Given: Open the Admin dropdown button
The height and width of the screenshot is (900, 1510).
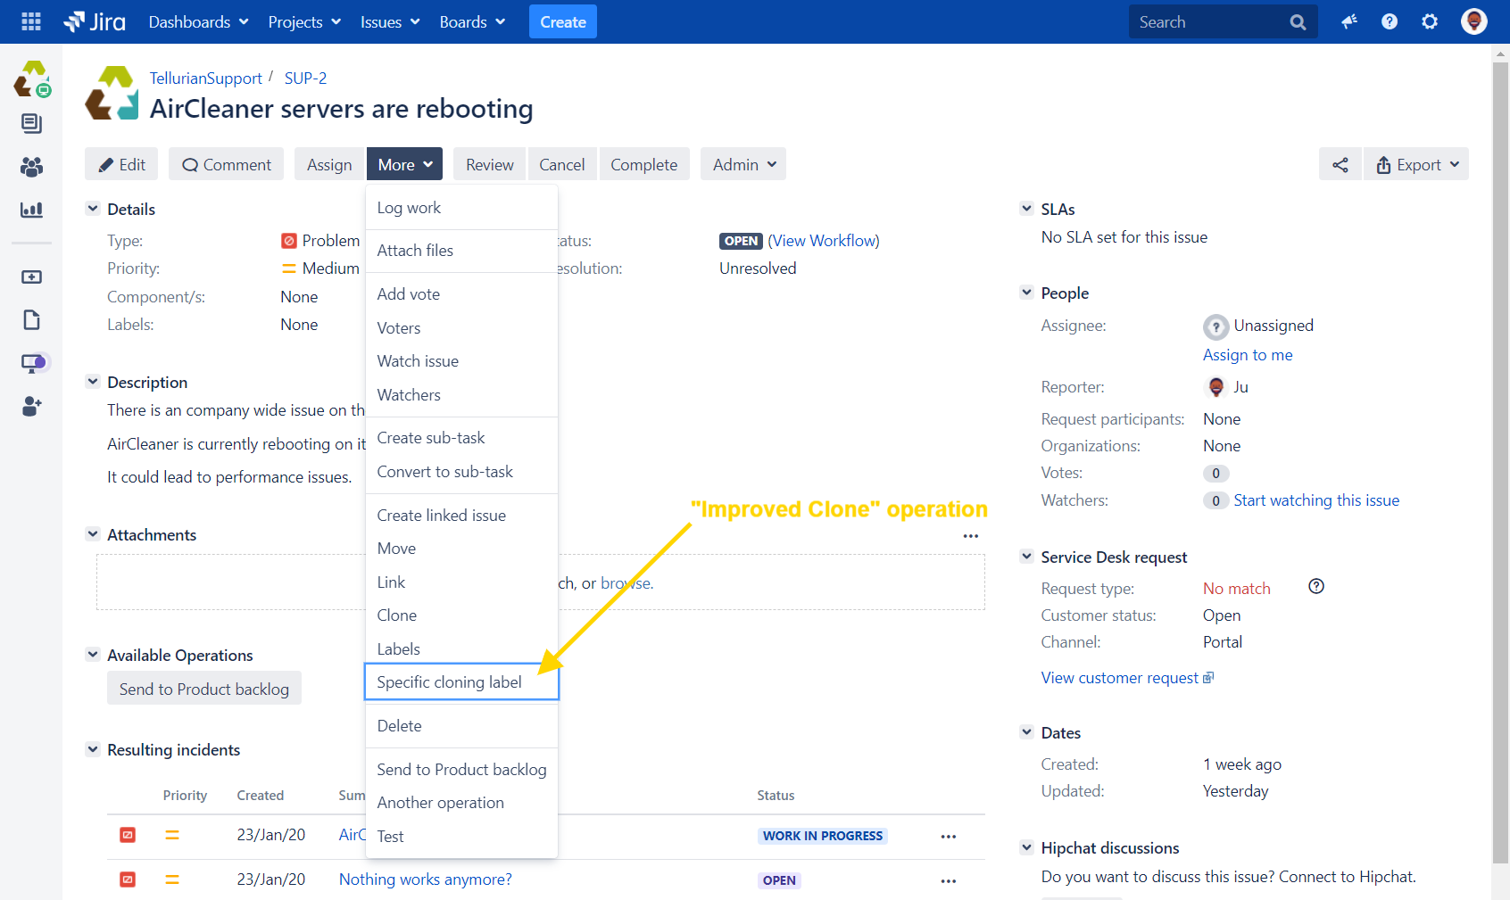Looking at the screenshot, I should coord(743,165).
